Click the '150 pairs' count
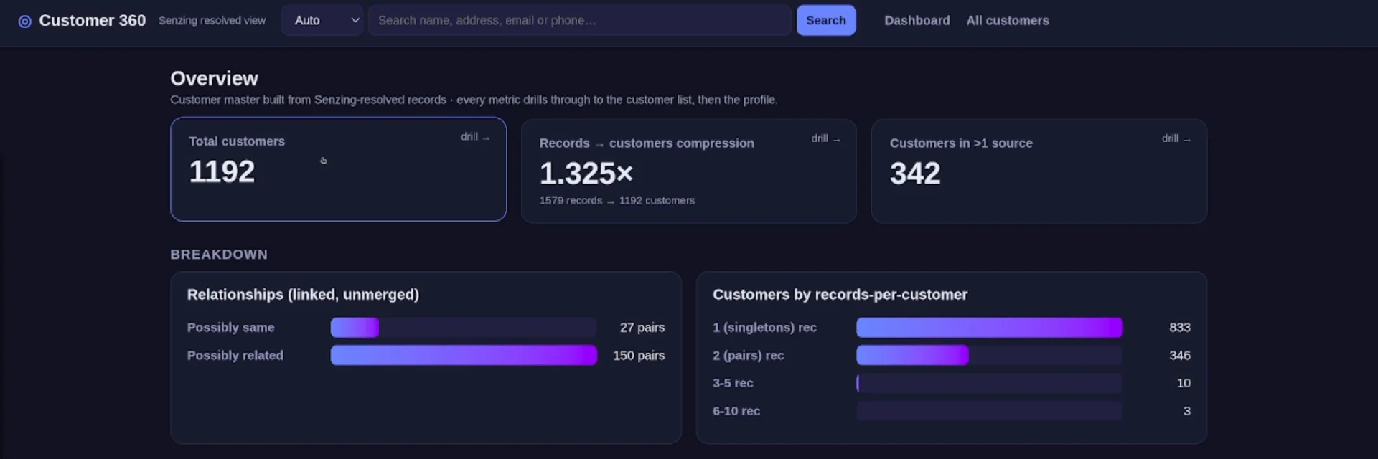Screen dimensions: 1378x459 pos(639,356)
